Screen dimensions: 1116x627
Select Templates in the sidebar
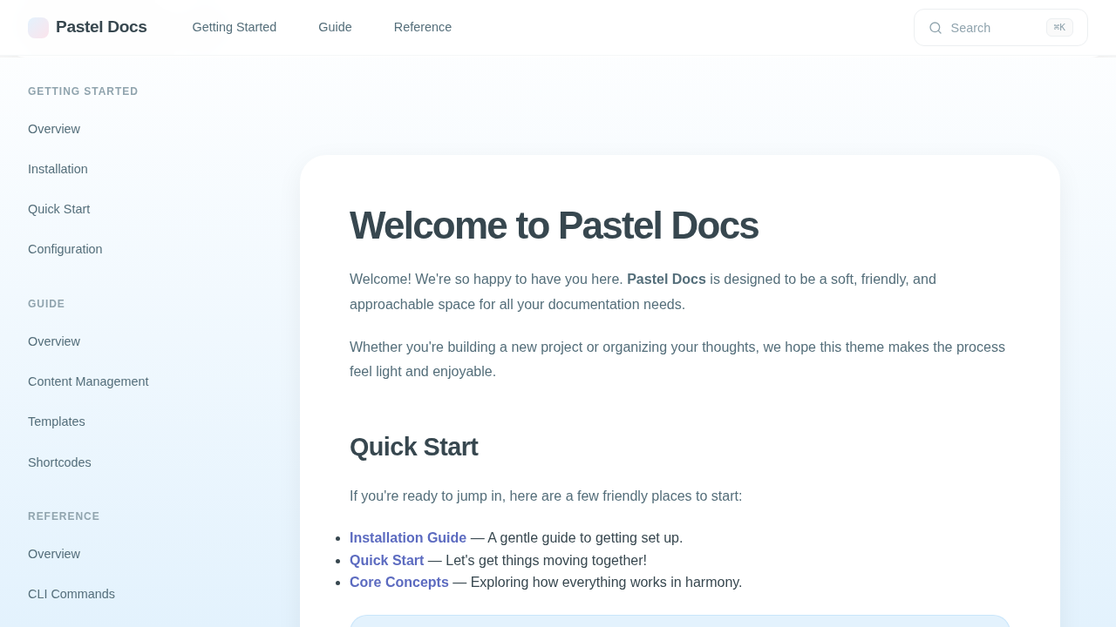click(x=56, y=421)
